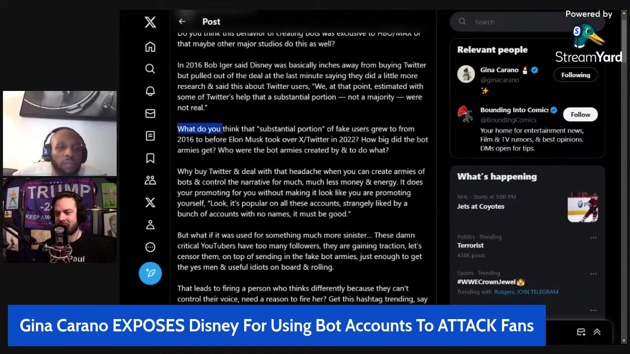Click Bounding Into Comics verified badge

point(554,110)
